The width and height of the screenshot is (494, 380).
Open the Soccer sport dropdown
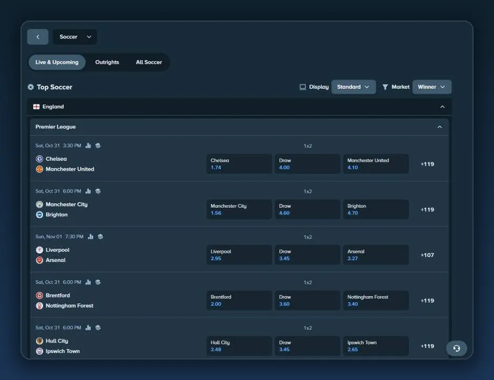[x=75, y=37]
